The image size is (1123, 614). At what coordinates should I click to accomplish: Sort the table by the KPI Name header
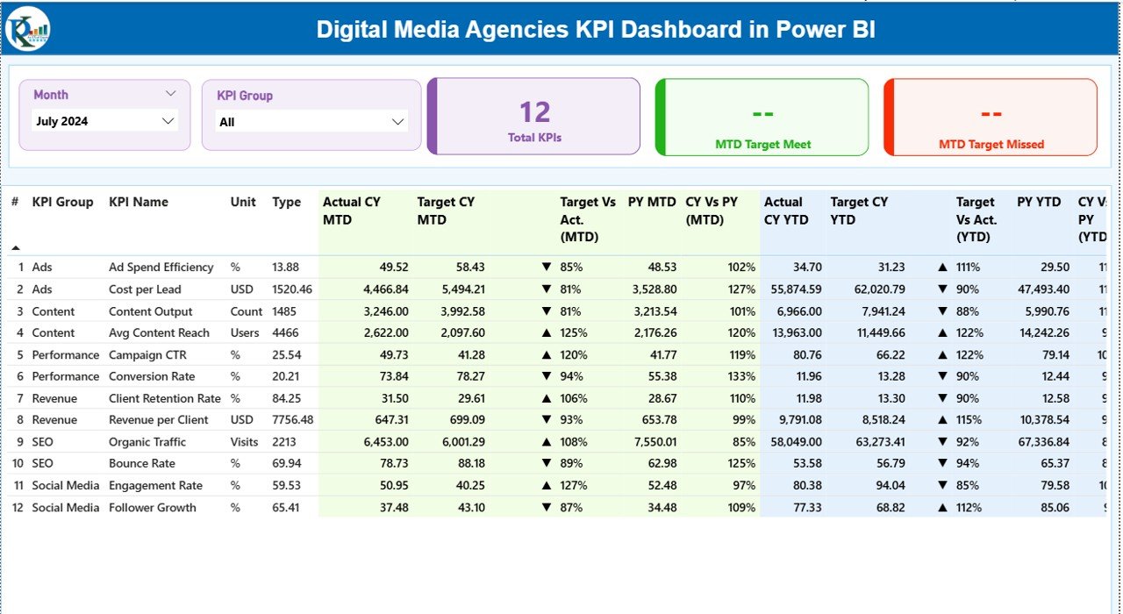tap(138, 202)
